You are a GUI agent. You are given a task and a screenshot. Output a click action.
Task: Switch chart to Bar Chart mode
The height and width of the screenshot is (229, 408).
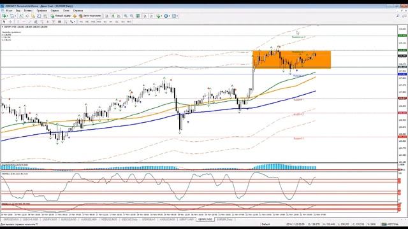point(106,16)
